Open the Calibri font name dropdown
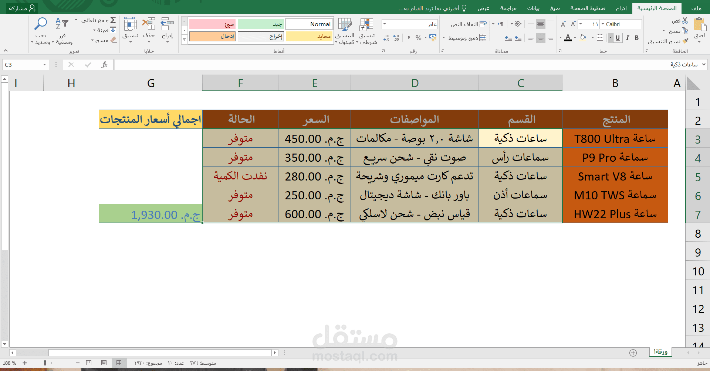The height and width of the screenshot is (371, 710). (x=603, y=24)
